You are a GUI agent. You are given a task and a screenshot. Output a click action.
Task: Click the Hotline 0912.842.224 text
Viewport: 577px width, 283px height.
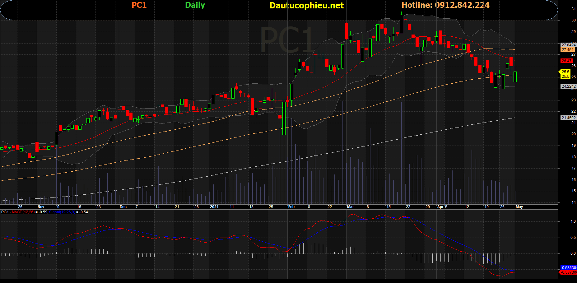(x=445, y=5)
